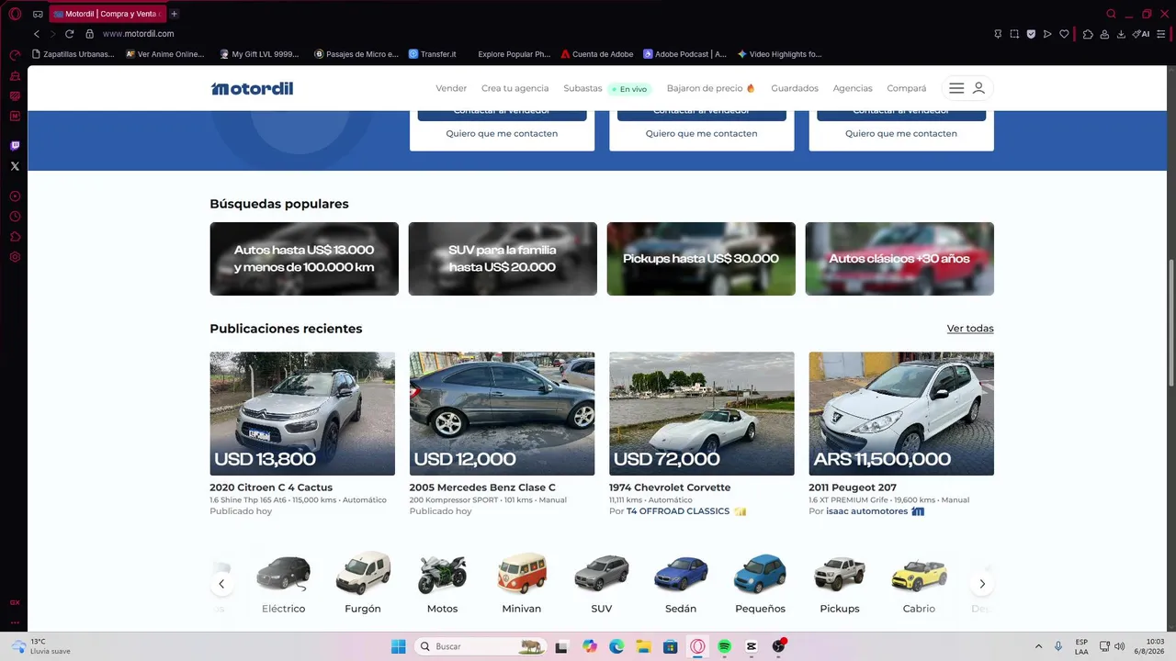Open Cuenta de Adobe bookmark
The height and width of the screenshot is (661, 1176).
597,54
